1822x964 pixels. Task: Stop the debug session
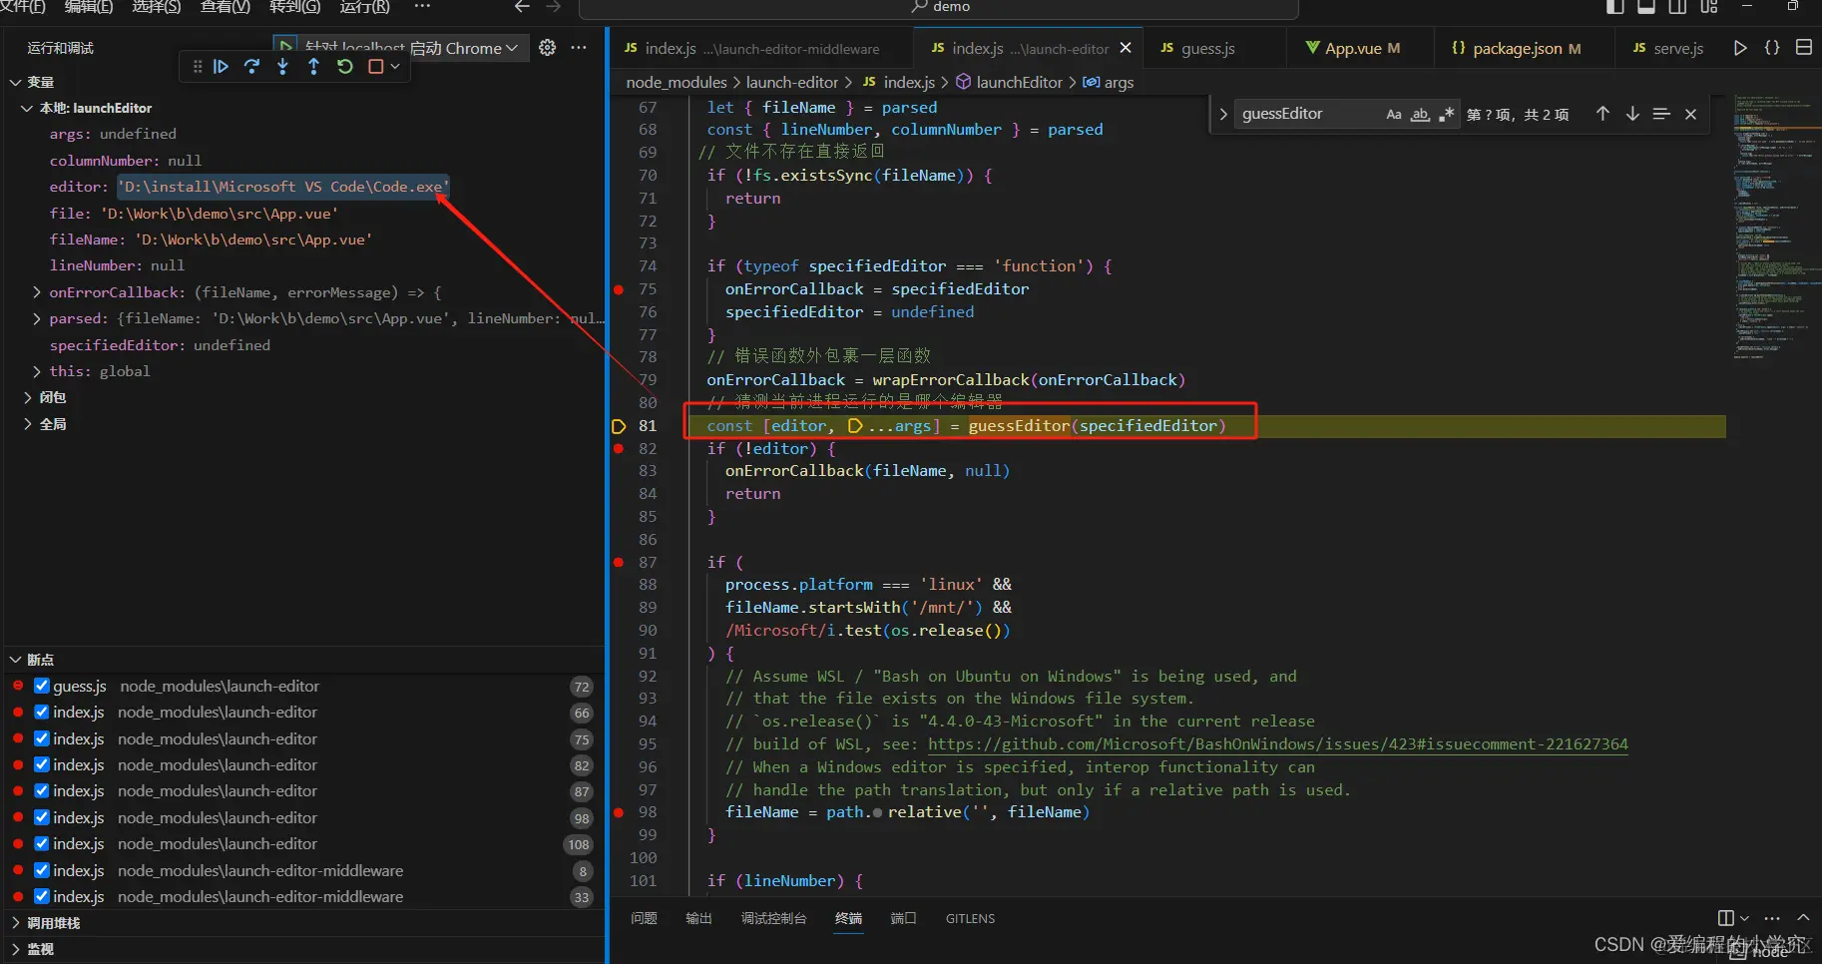pos(376,67)
